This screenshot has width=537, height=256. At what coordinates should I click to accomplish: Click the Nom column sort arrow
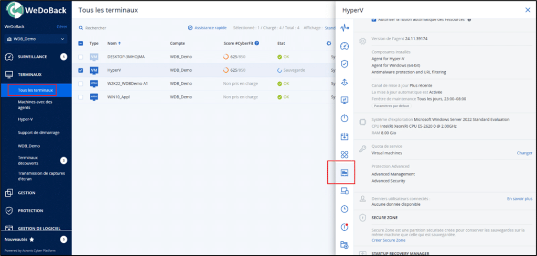coord(120,43)
